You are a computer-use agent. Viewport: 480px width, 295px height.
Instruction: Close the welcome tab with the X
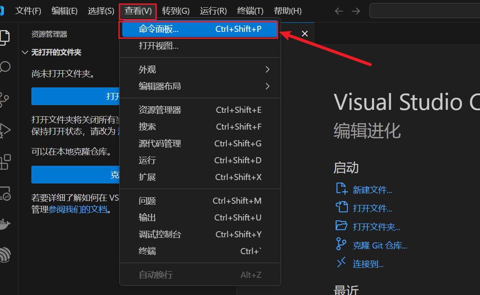305,34
